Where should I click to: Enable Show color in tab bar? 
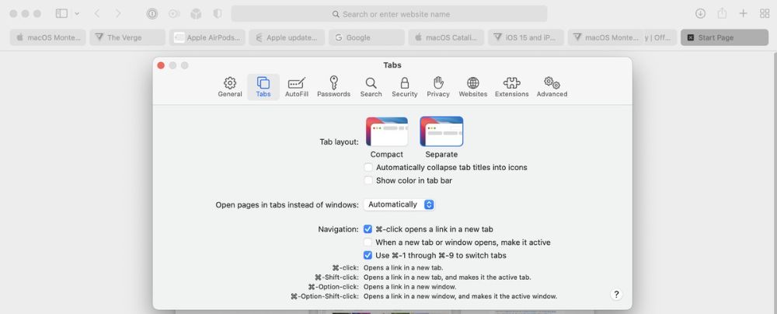[368, 180]
